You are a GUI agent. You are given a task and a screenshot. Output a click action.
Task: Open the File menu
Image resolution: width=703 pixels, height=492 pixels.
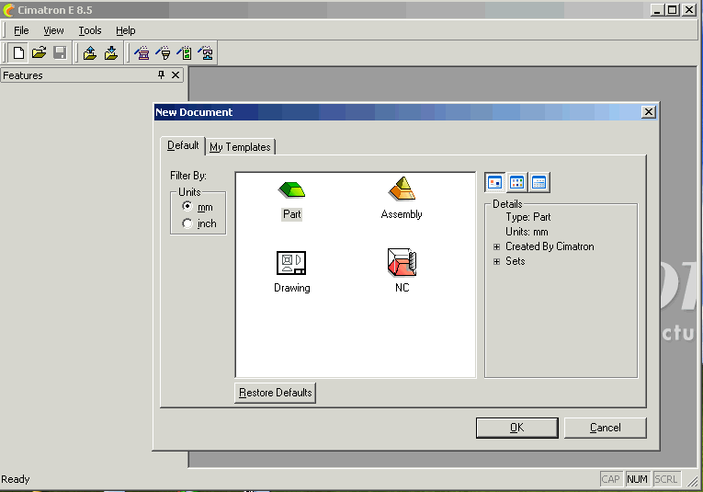(21, 30)
